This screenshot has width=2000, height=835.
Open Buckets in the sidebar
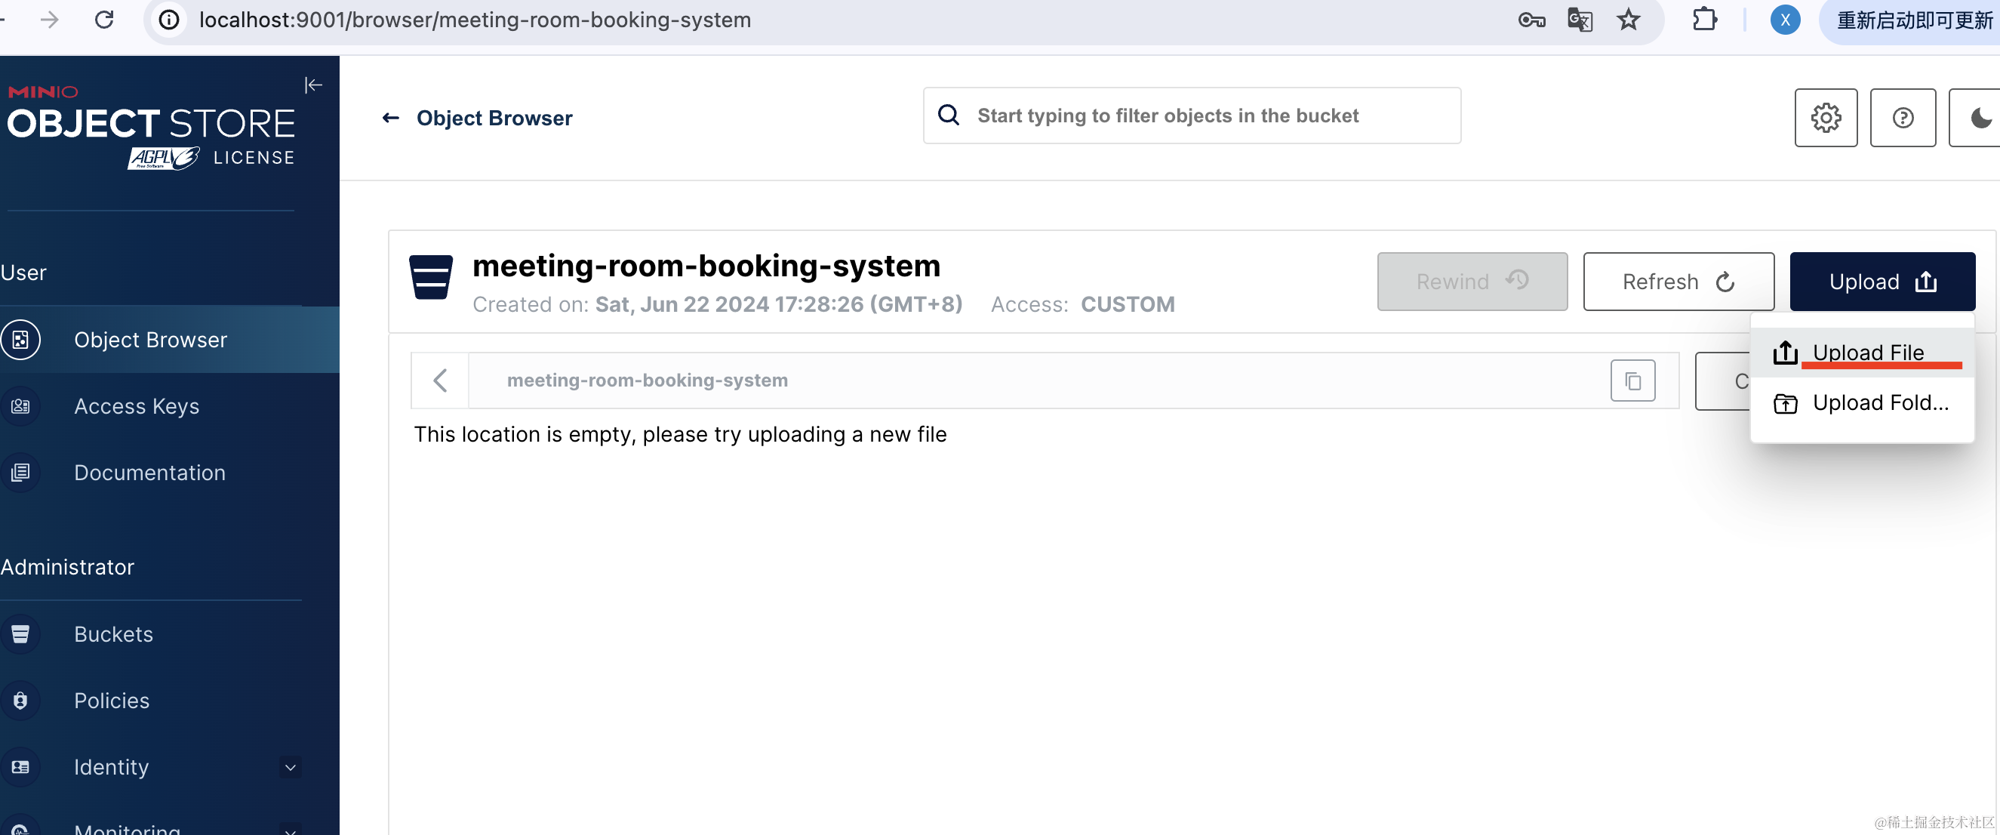(113, 635)
